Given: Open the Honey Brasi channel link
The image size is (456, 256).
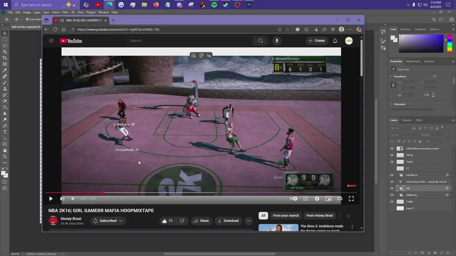Looking at the screenshot, I should (x=71, y=219).
